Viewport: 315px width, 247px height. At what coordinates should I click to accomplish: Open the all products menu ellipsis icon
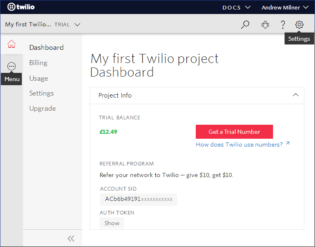pyautogui.click(x=12, y=66)
